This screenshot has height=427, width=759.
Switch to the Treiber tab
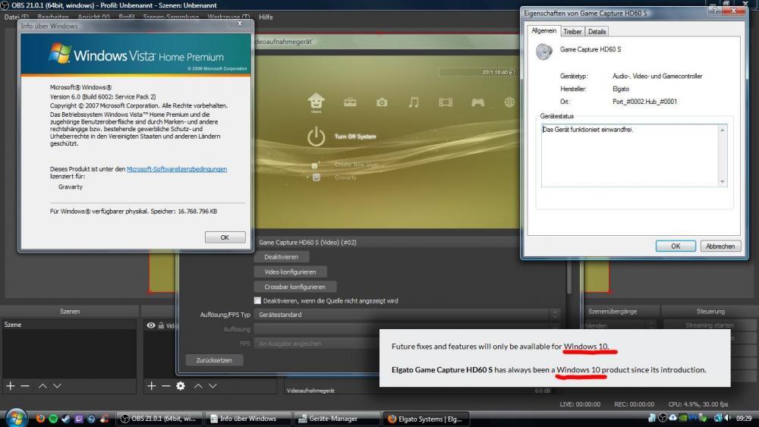(x=572, y=31)
